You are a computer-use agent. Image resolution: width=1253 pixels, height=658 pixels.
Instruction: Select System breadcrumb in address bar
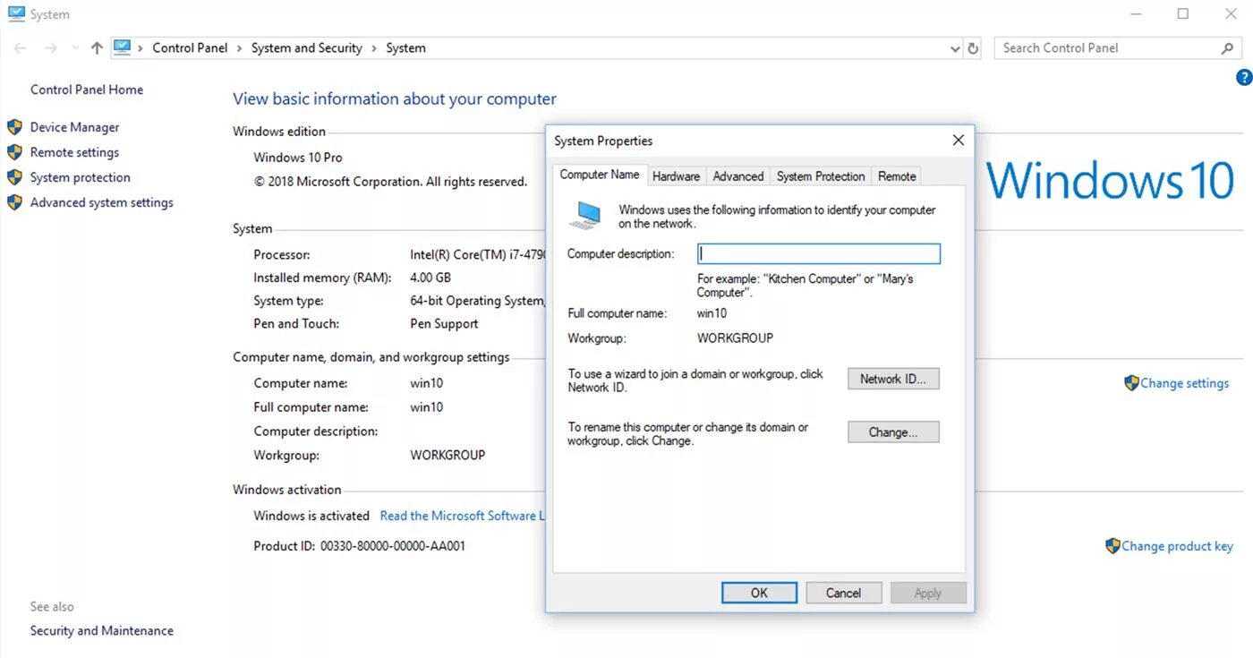[405, 48]
